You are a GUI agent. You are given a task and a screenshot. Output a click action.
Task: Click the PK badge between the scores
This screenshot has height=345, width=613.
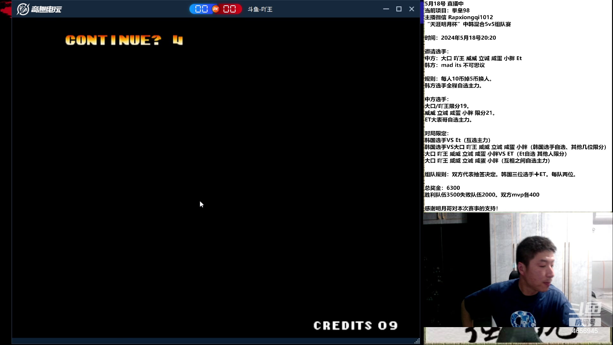click(216, 9)
